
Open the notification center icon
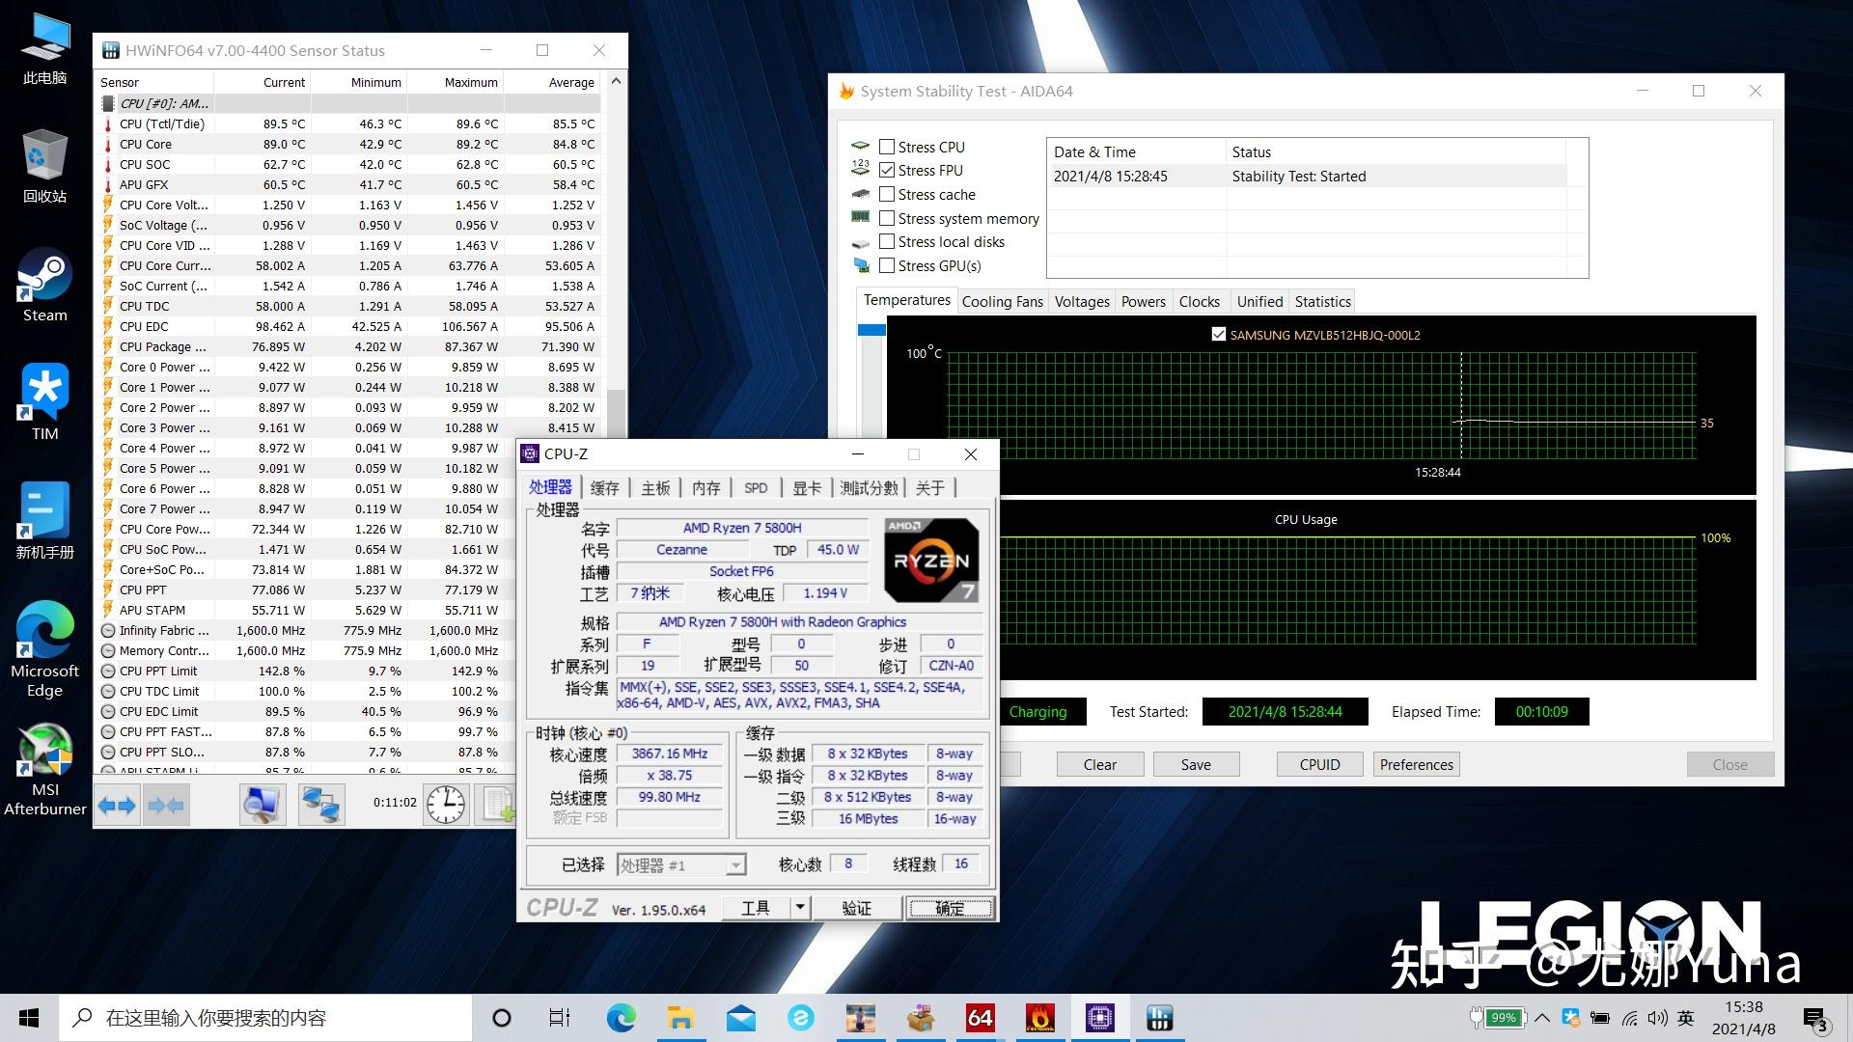tap(1815, 1019)
